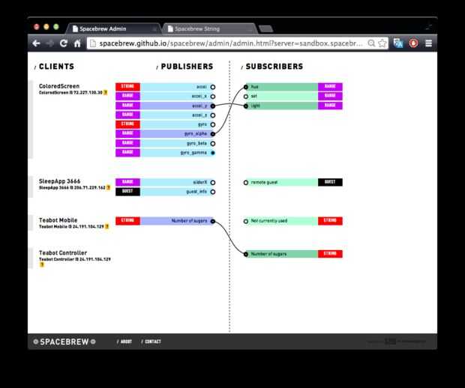This screenshot has height=388, width=465.
Task: Click the browser back arrow
Action: click(36, 43)
